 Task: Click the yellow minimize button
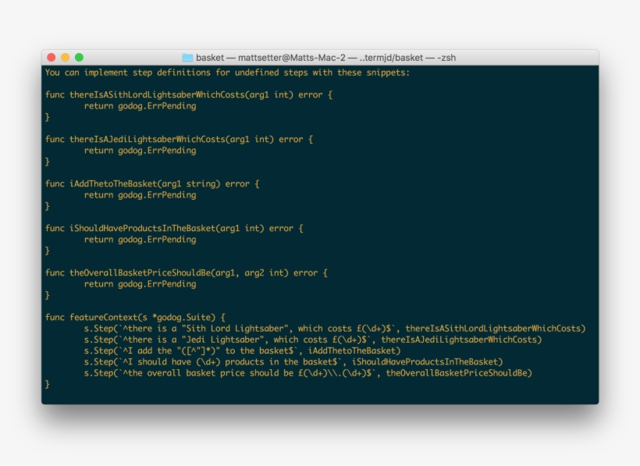point(63,57)
